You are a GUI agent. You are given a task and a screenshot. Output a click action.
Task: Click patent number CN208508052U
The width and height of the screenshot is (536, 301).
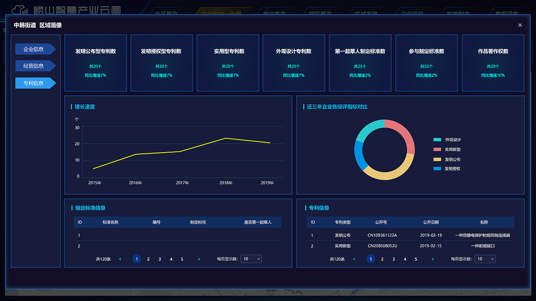[382, 246]
